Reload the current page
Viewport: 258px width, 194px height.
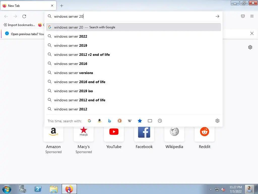click(24, 16)
